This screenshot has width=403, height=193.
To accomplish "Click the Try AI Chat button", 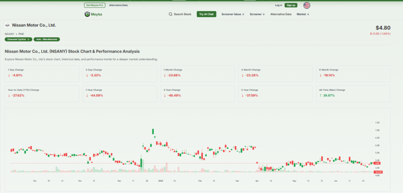I will [206, 14].
